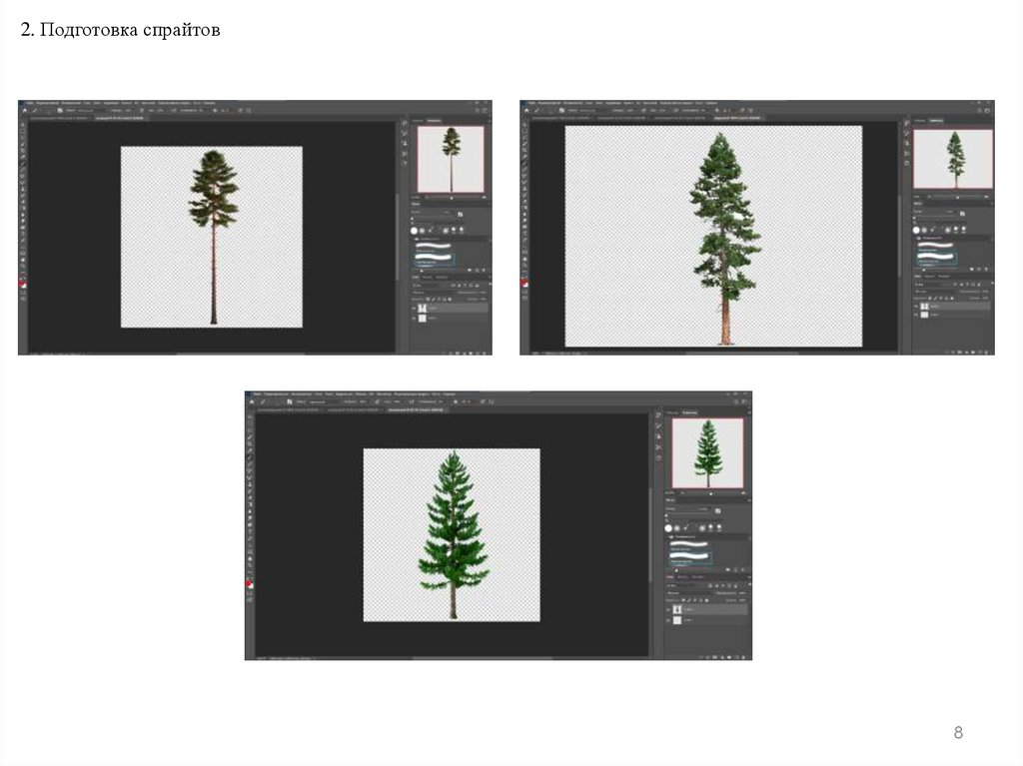The width and height of the screenshot is (1023, 766).
Task: Select the hard round white brush tip, thin pine screenshot
Action: tap(414, 231)
